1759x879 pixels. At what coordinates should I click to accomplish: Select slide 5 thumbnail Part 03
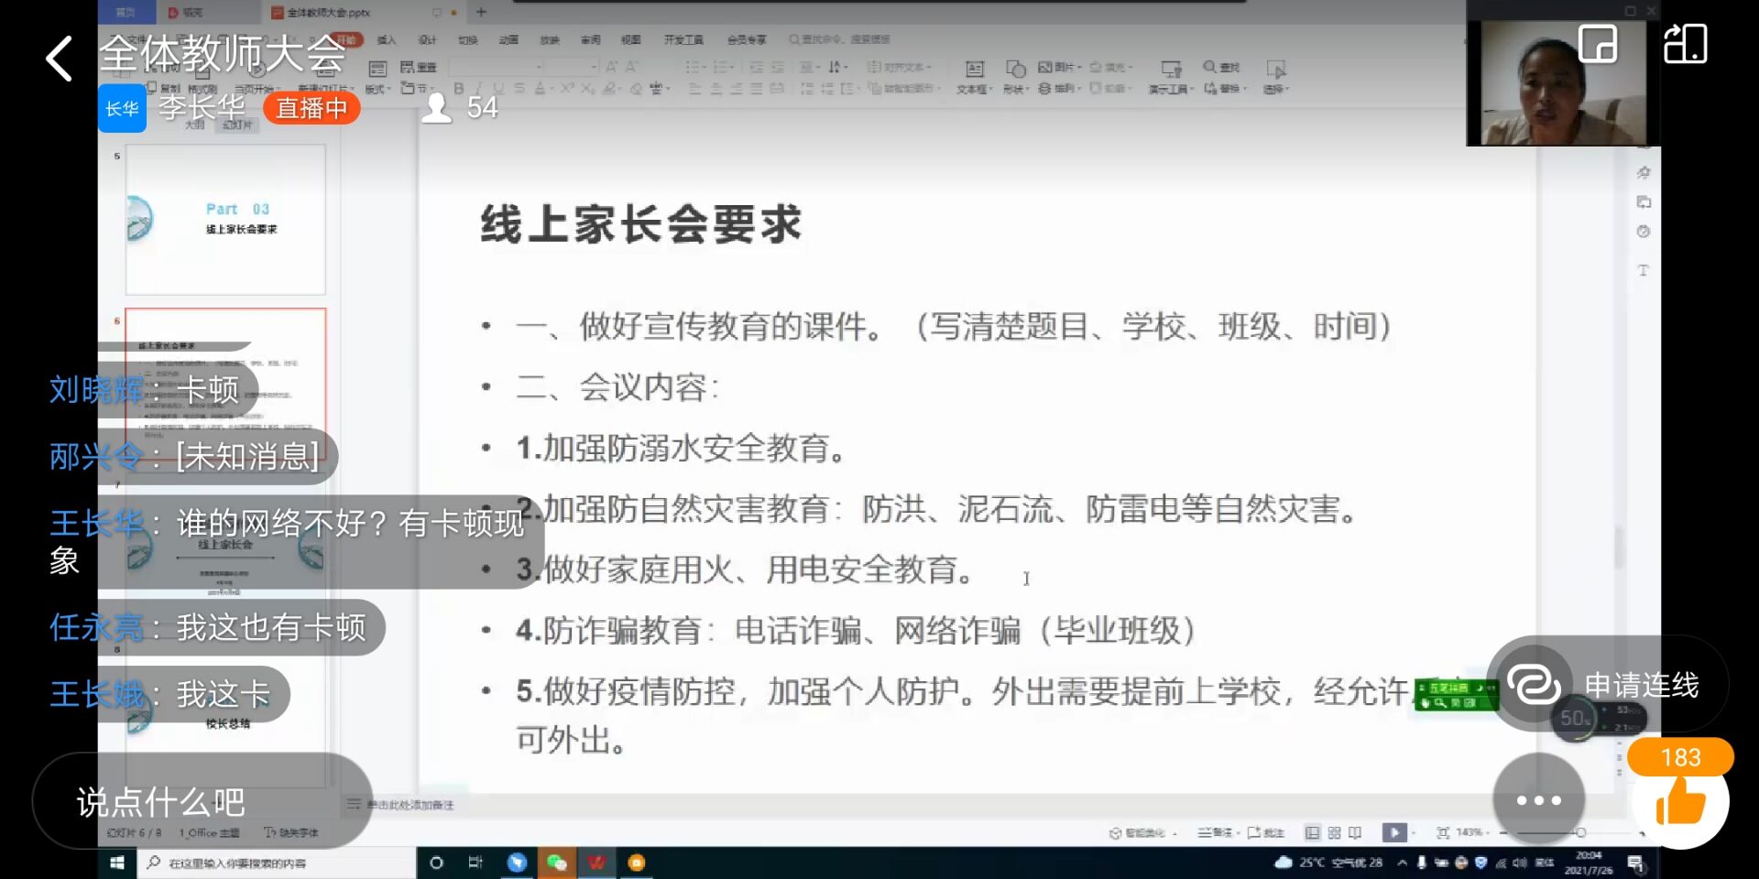(x=225, y=220)
